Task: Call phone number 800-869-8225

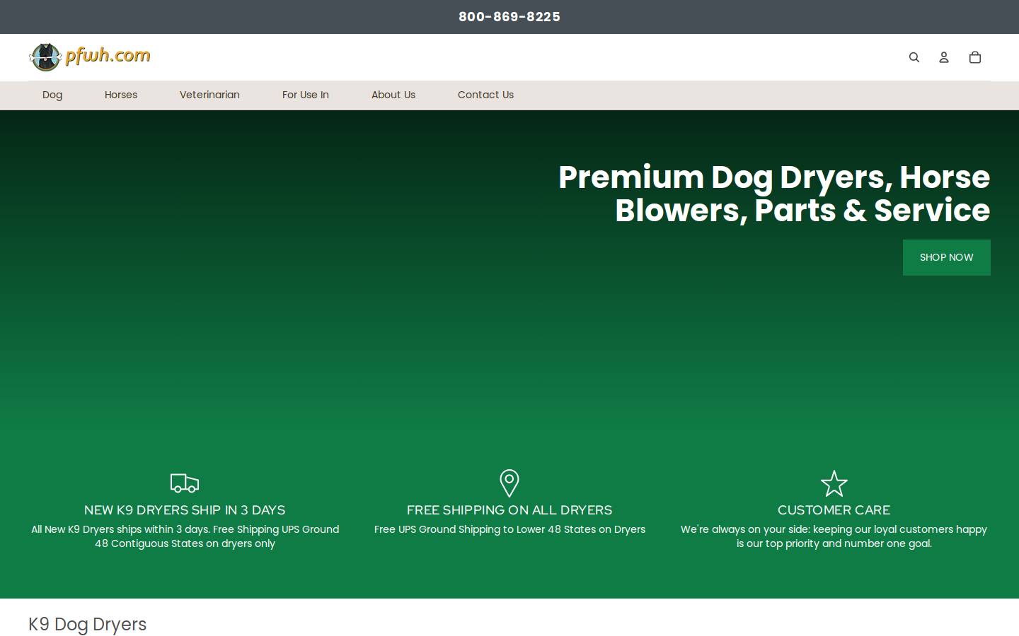Action: click(509, 17)
